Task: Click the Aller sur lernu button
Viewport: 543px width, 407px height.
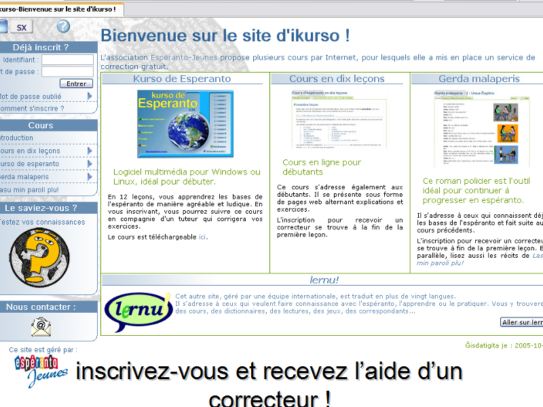Action: point(521,322)
